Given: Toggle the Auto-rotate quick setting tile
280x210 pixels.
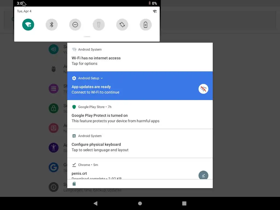Looking at the screenshot, I should point(122,25).
